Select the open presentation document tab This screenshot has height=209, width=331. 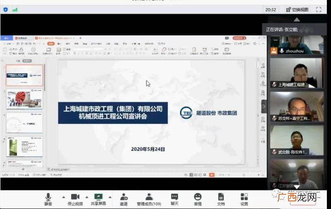(55, 38)
